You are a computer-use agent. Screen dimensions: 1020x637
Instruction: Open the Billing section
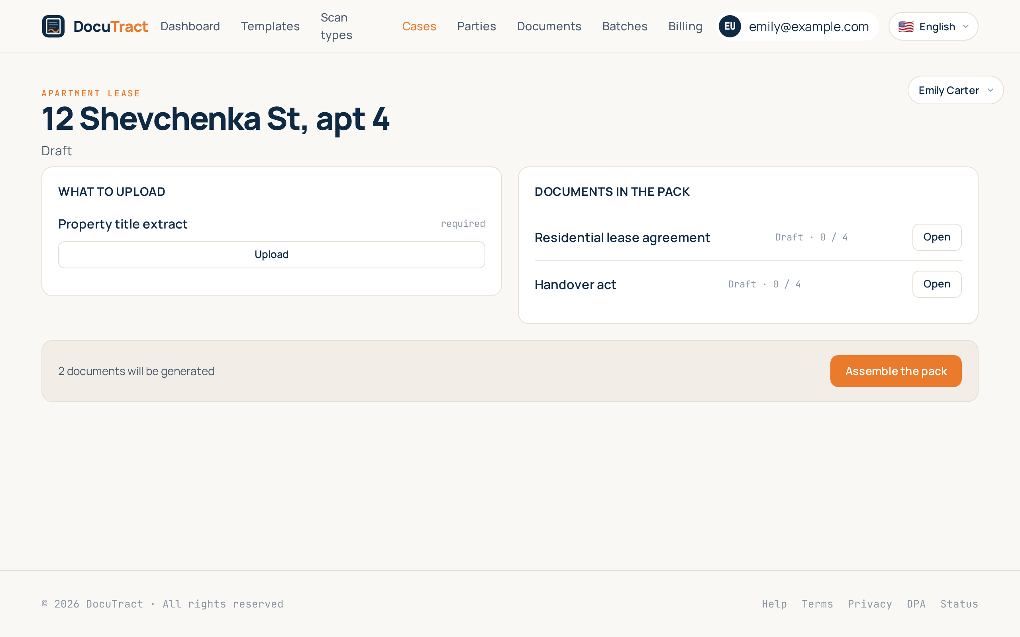685,26
